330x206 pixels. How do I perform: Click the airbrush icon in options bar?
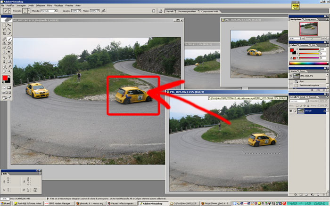[x=103, y=10]
